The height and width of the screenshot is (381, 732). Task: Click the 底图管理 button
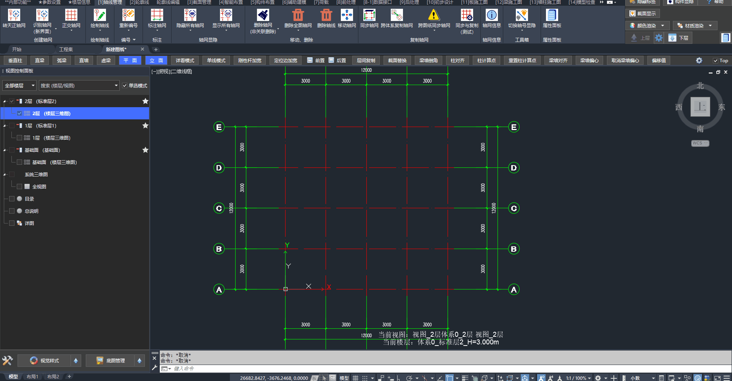111,361
